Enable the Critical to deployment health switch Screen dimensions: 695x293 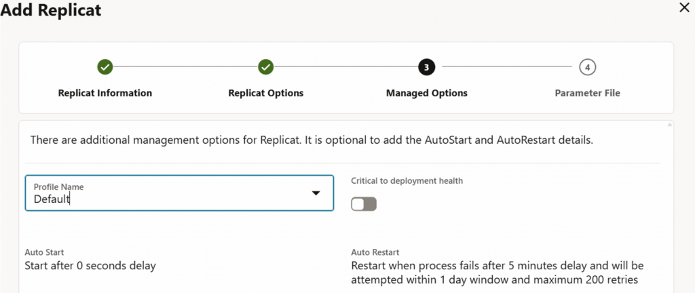364,204
